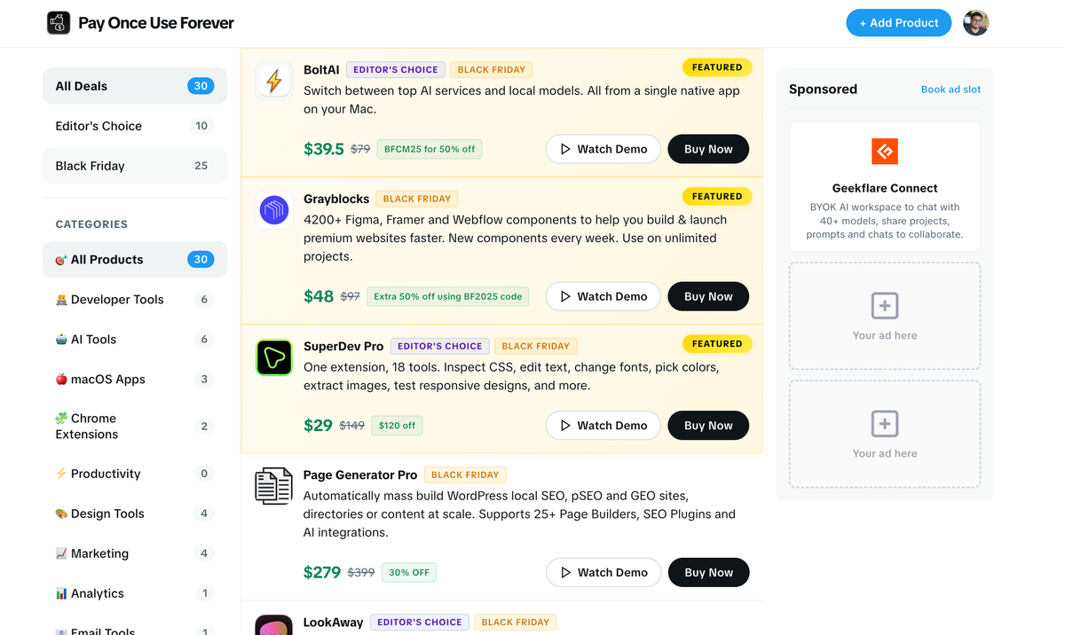Filter by Editor's Choice deals
This screenshot has width=1065, height=635.
click(135, 126)
